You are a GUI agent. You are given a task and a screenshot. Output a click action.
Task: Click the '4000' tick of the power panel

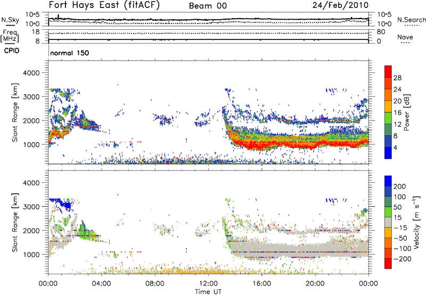pos(31,73)
